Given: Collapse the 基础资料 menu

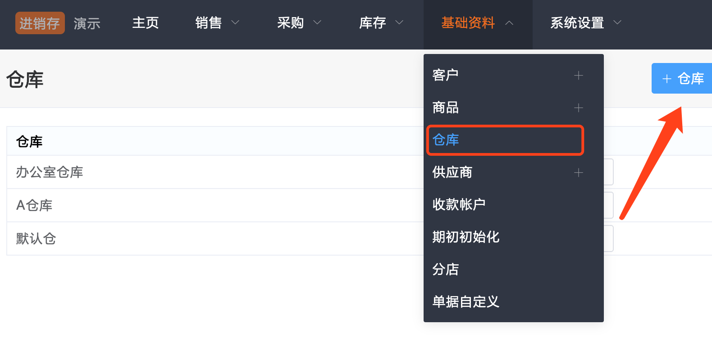Looking at the screenshot, I should coord(477,23).
